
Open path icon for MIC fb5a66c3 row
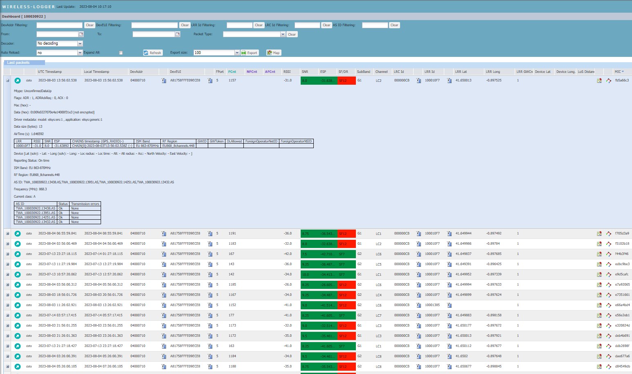[609, 81]
